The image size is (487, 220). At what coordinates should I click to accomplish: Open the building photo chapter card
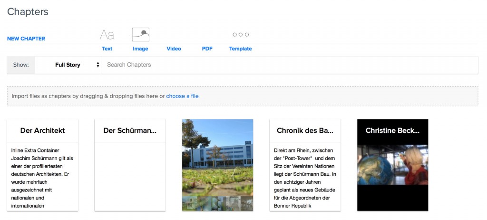(218, 165)
